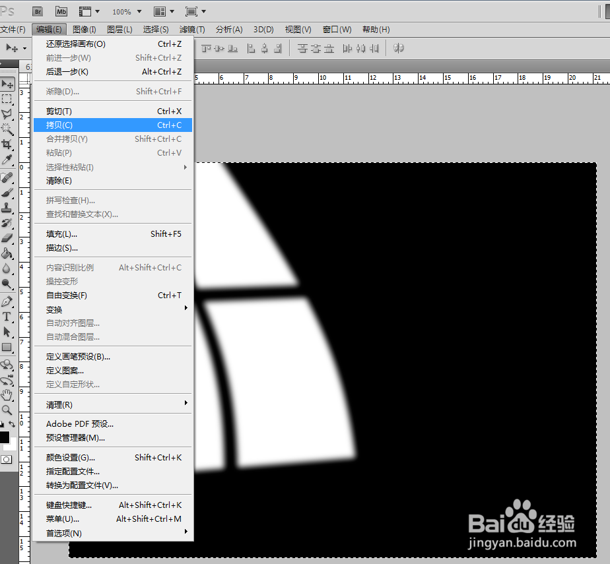Image resolution: width=610 pixels, height=564 pixels.
Task: Open the 视图(V) menu
Action: (x=298, y=30)
